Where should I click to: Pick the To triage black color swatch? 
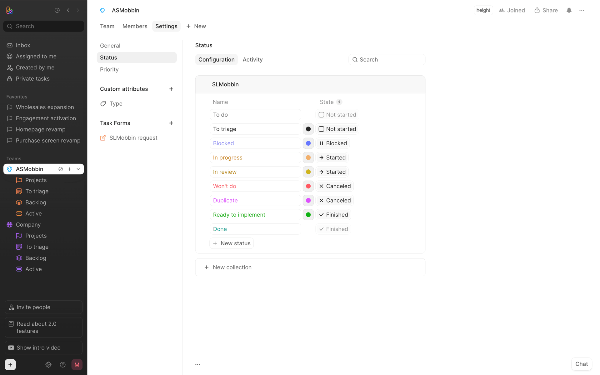(308, 129)
